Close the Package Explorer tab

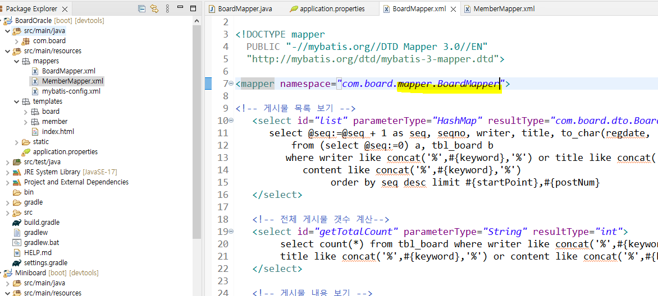pos(65,9)
